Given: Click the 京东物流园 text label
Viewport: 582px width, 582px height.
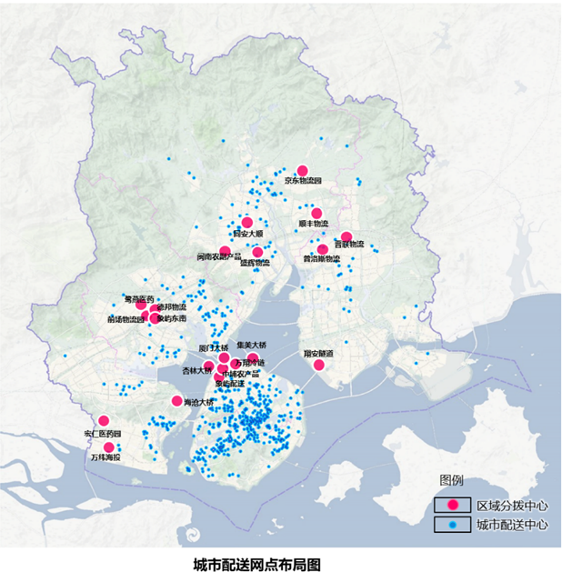Looking at the screenshot, I should [x=304, y=181].
